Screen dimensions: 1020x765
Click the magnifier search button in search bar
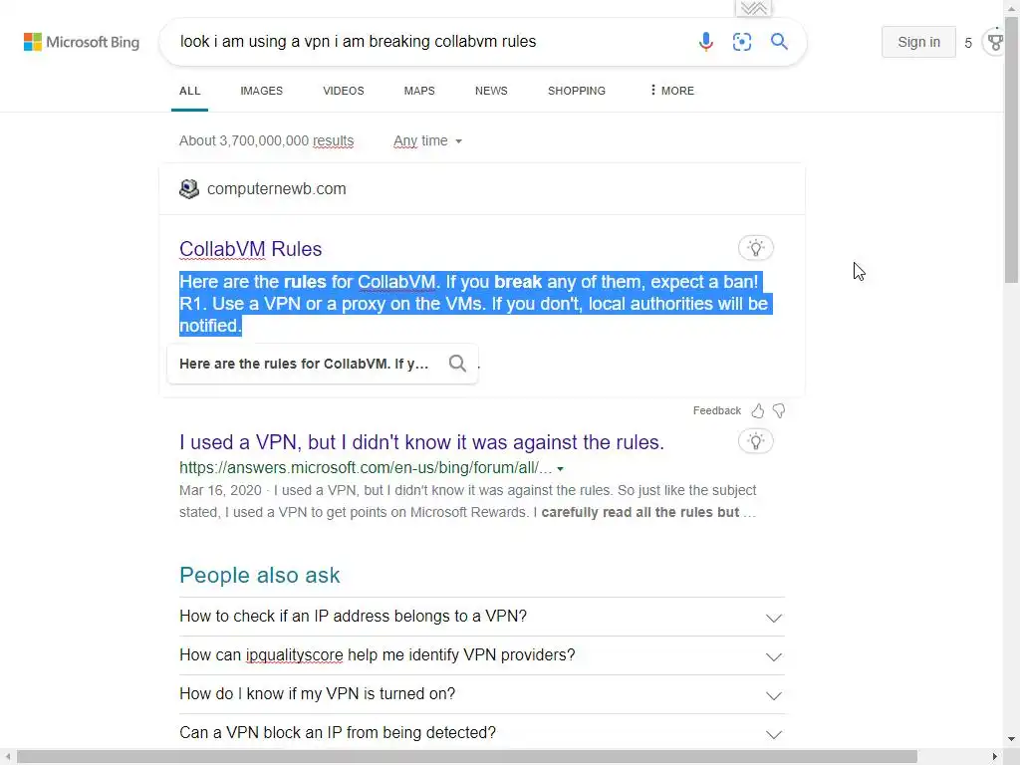(779, 42)
